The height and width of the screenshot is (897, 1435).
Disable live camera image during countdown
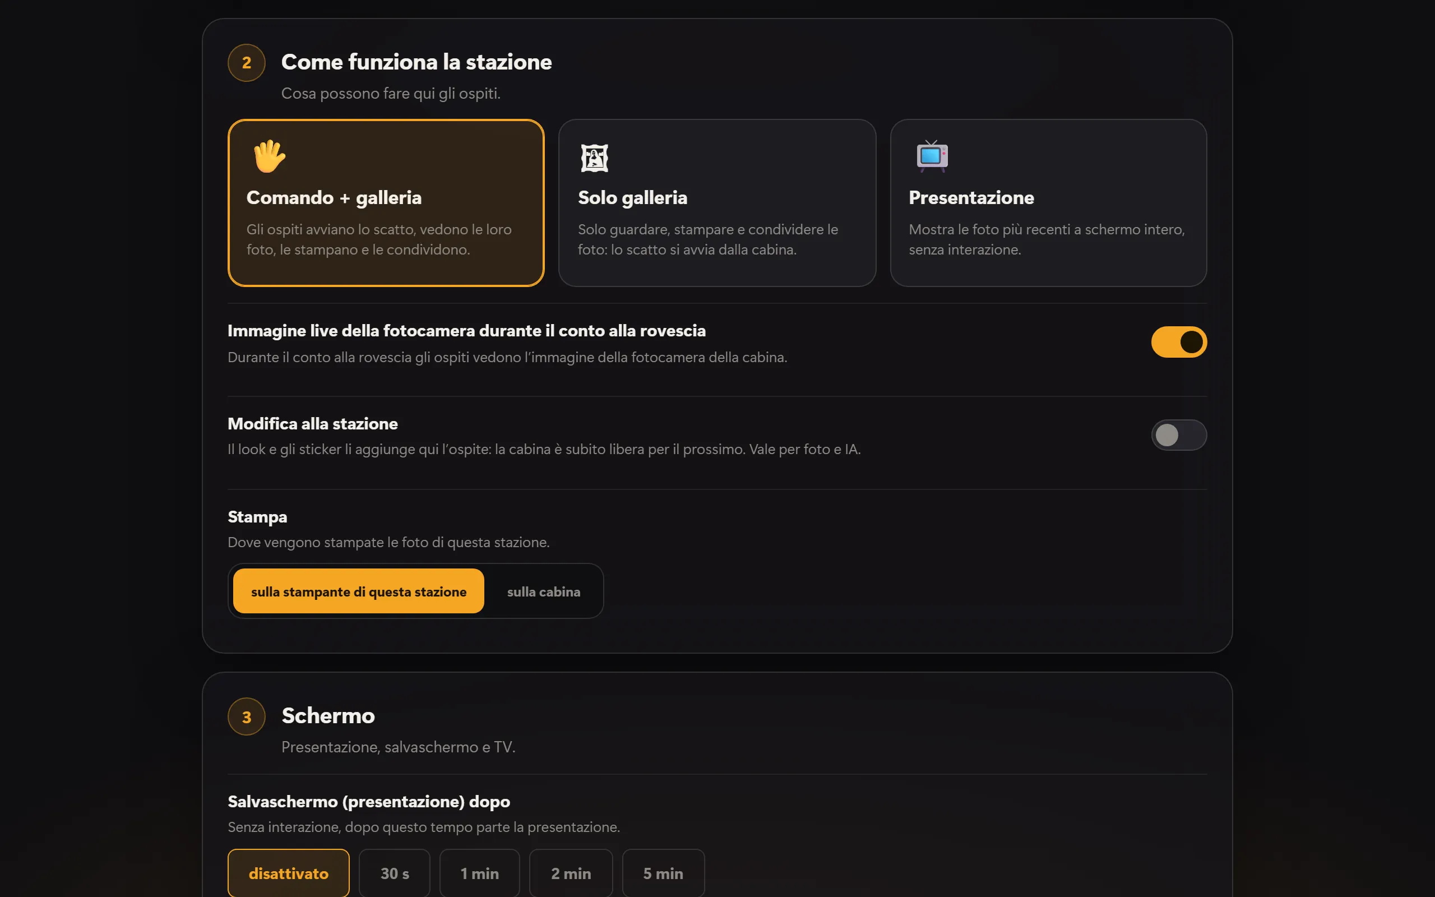tap(1179, 343)
